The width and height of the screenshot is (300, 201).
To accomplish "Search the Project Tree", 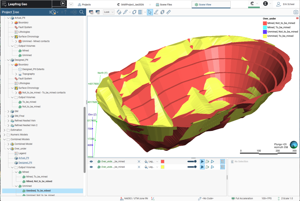I will (x=82, y=12).
